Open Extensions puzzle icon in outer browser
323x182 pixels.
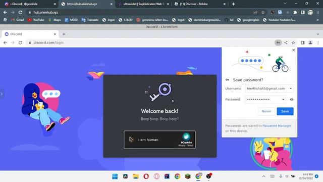point(295,12)
